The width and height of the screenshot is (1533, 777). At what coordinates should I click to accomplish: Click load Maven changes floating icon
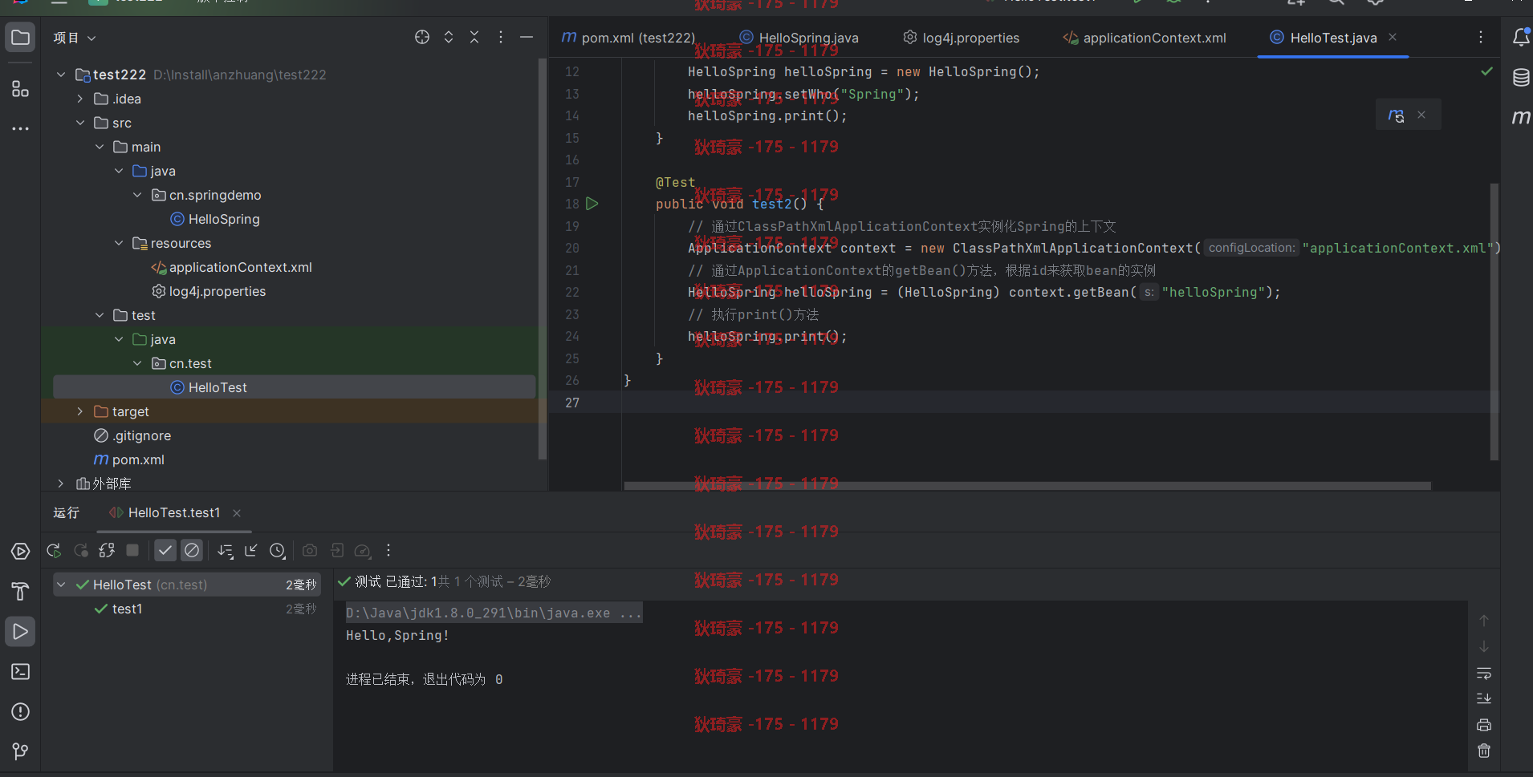coord(1397,115)
